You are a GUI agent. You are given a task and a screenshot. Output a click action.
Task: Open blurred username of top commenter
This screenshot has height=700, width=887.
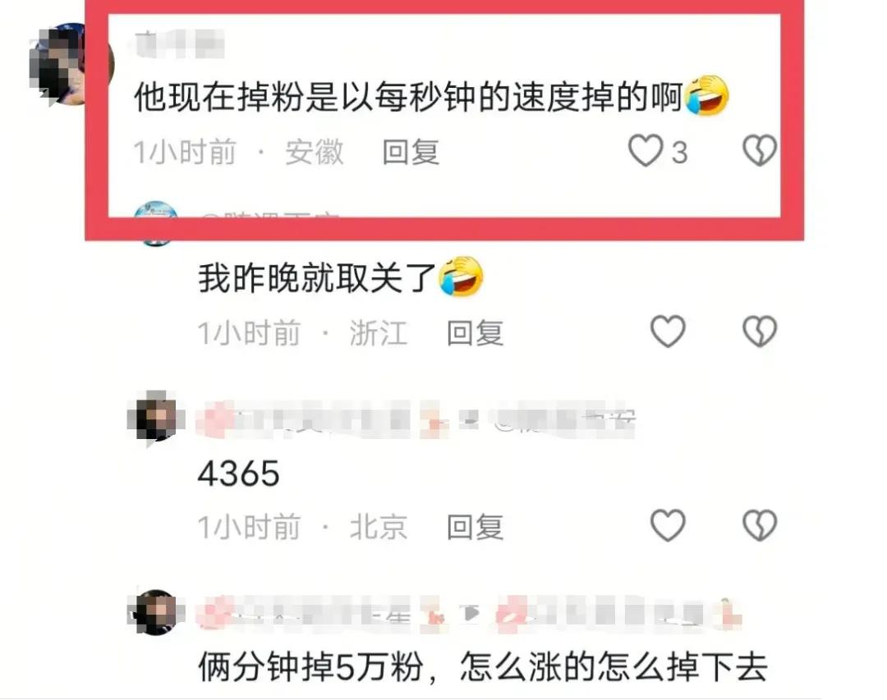pyautogui.click(x=179, y=43)
